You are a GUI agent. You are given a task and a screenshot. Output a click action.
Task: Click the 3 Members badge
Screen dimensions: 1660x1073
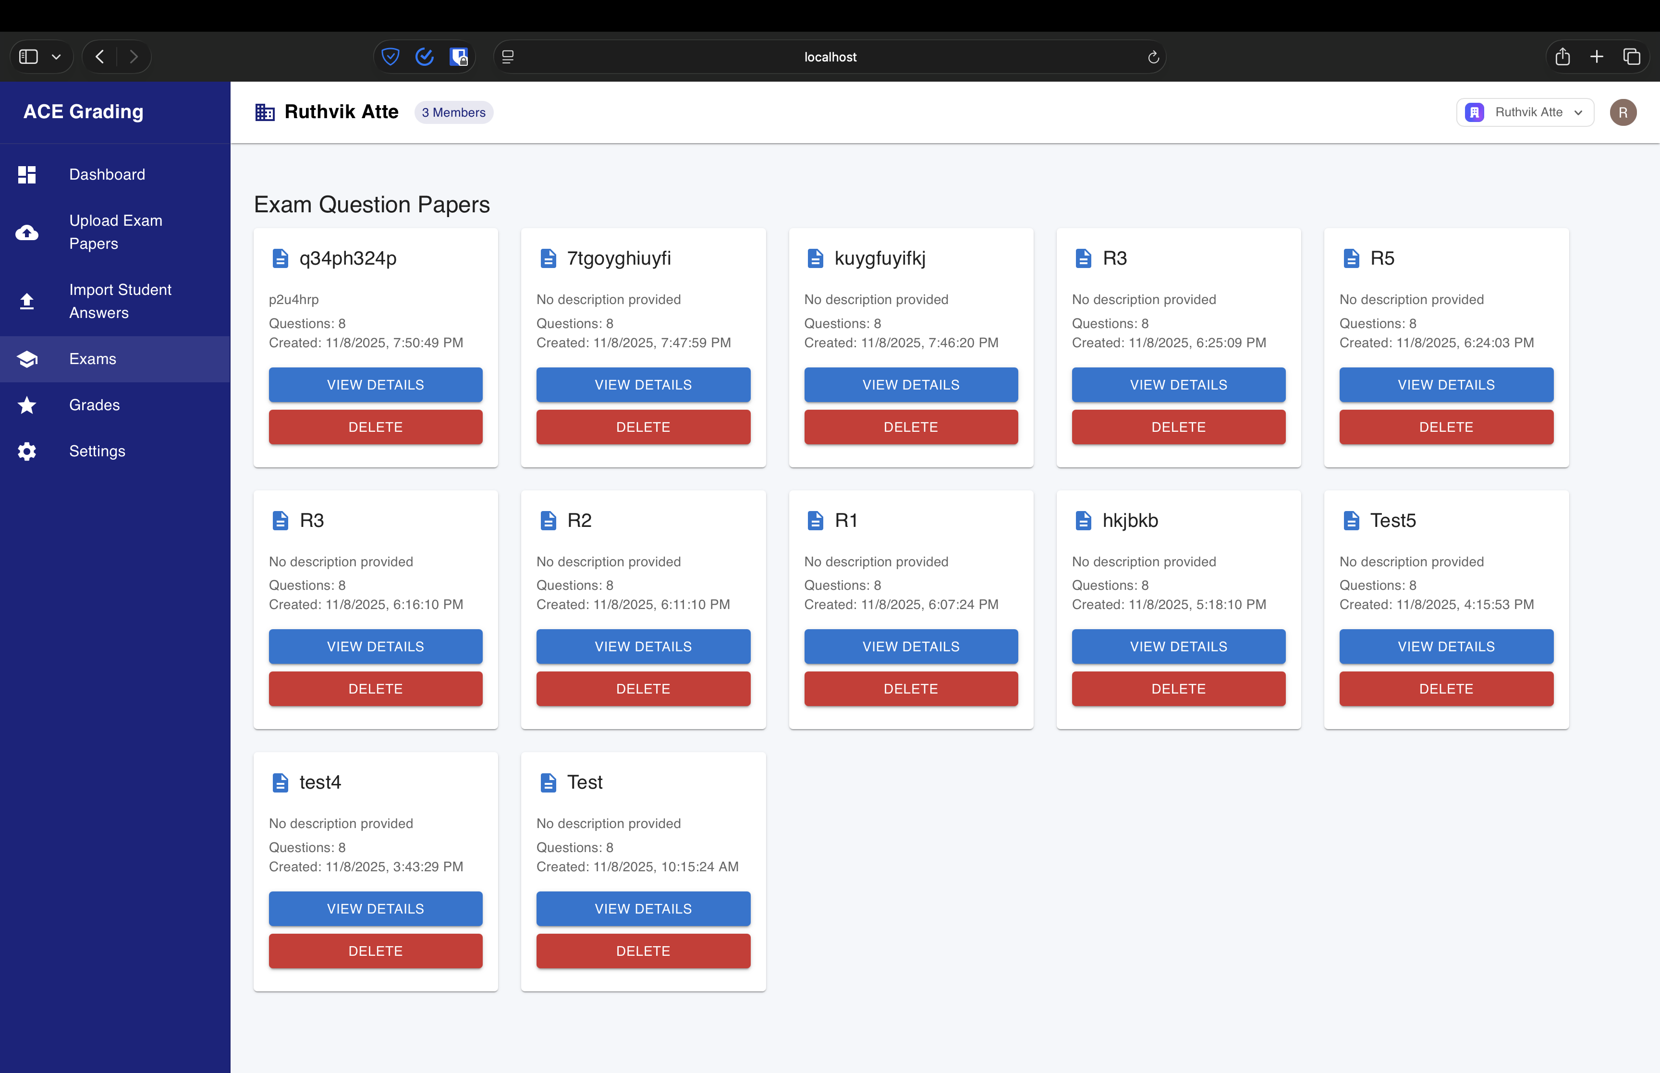[453, 112]
